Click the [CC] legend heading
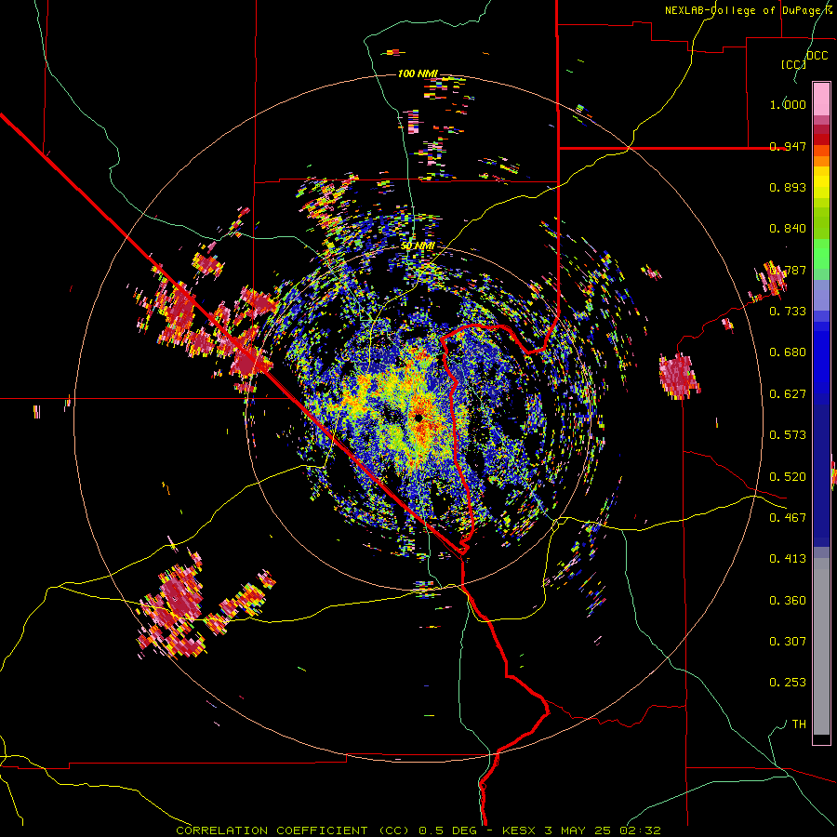Image resolution: width=837 pixels, height=837 pixels. 793,64
